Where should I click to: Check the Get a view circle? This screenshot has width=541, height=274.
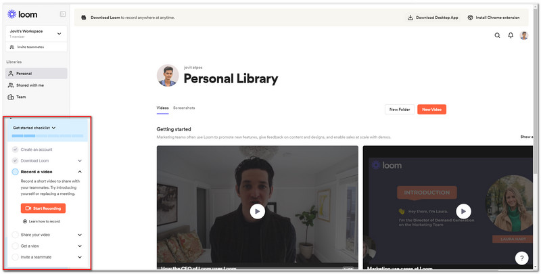15,246
